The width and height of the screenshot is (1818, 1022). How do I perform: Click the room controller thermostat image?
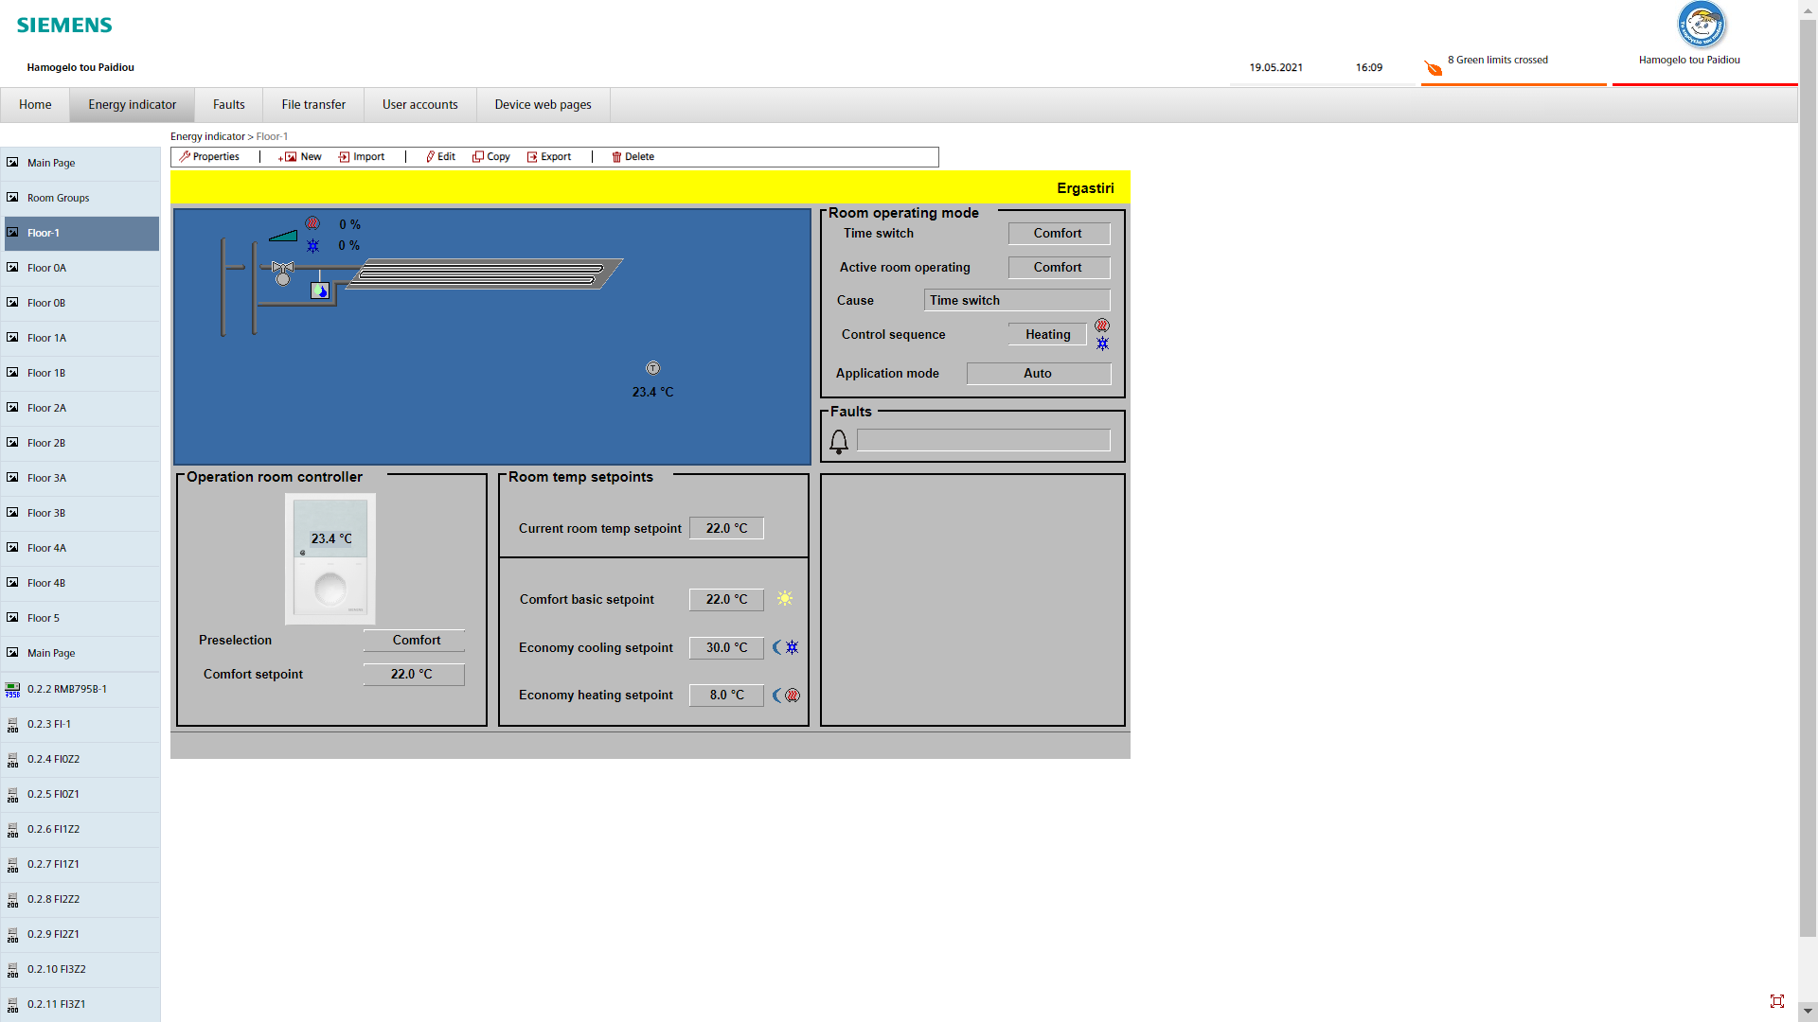[x=330, y=558]
